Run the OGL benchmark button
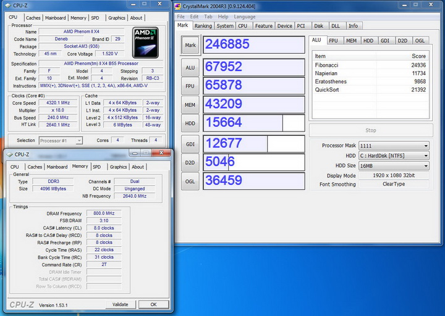445x316 pixels. point(190,181)
